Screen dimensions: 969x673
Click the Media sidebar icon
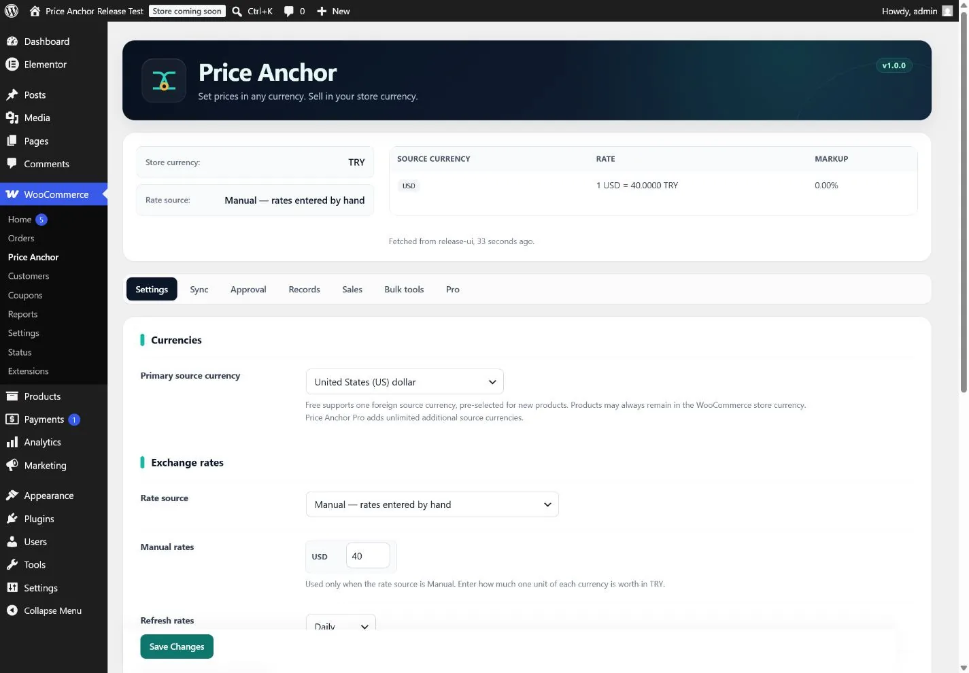click(12, 118)
